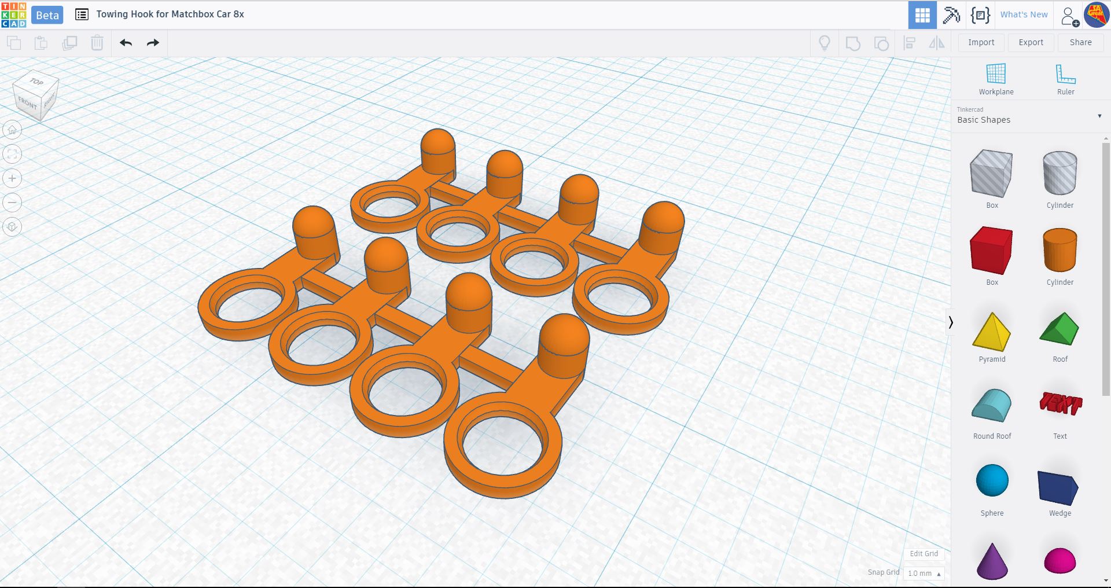Viewport: 1111px width, 588px height.
Task: Click the Undo arrow icon
Action: [x=126, y=43]
